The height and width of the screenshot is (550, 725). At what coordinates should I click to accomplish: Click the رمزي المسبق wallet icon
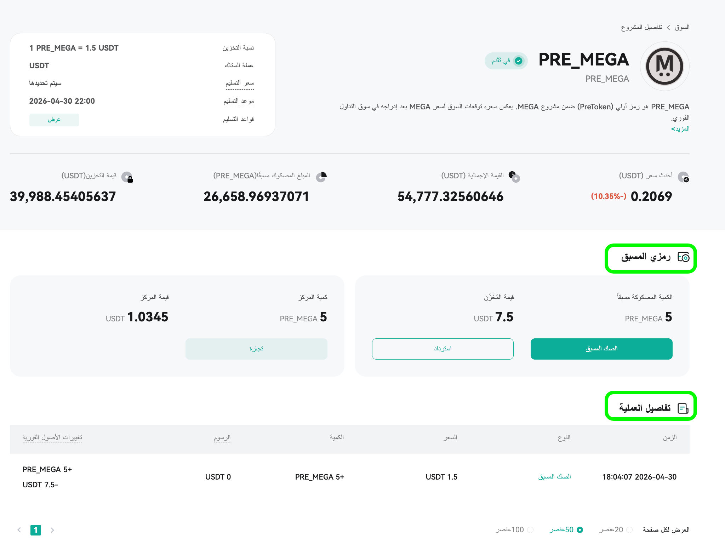click(x=683, y=257)
